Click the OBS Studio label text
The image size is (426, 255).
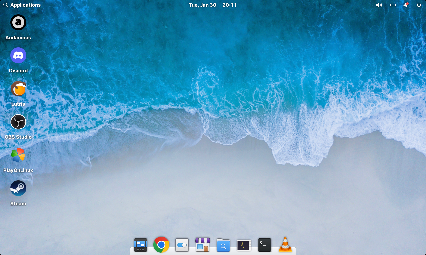(x=18, y=137)
